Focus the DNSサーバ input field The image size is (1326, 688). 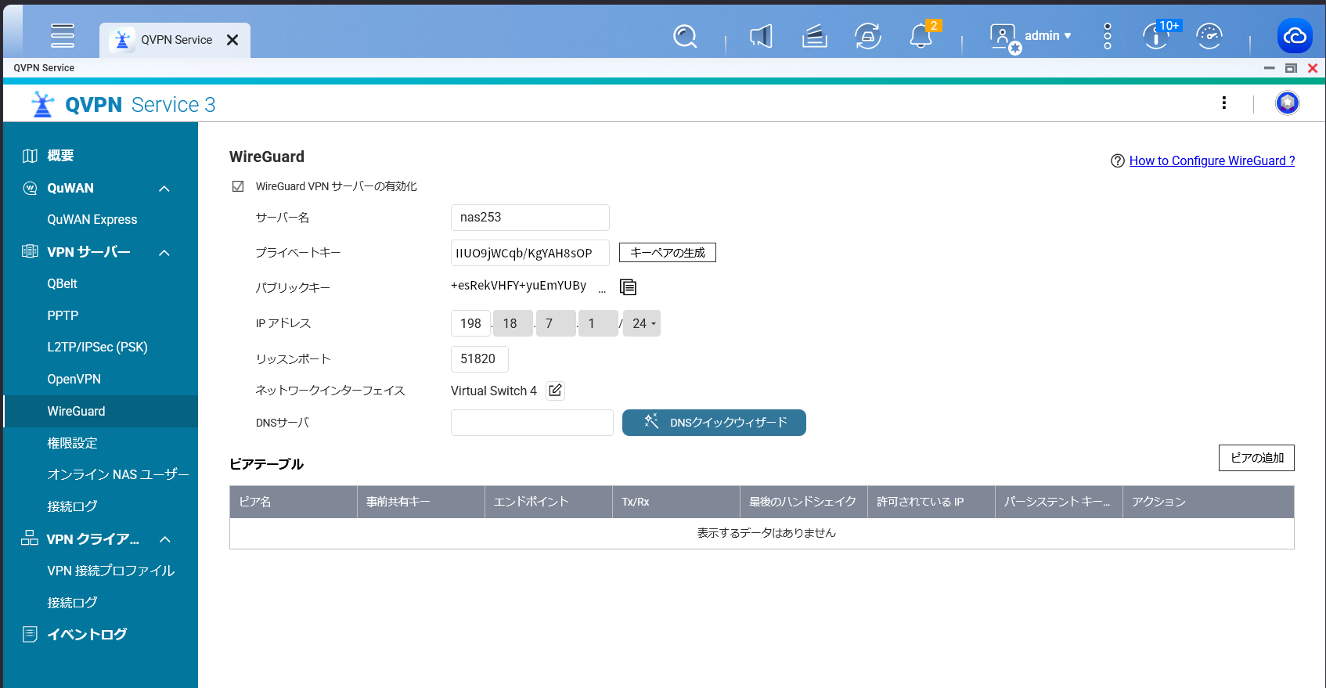pos(532,423)
